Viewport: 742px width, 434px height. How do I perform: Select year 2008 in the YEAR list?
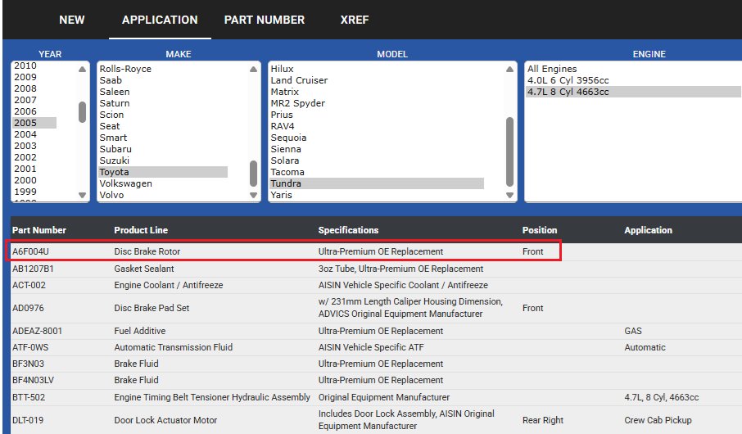tap(25, 88)
